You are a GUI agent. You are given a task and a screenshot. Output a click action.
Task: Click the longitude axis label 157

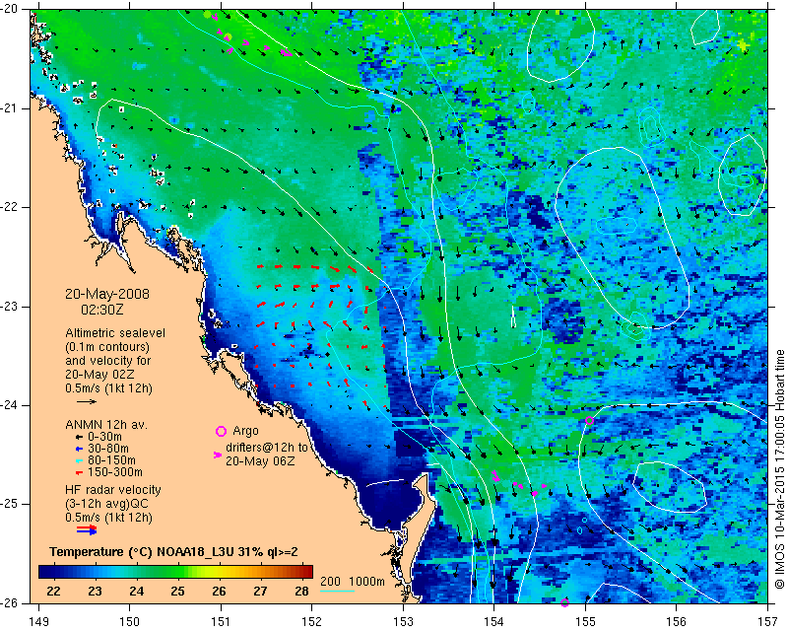click(x=768, y=622)
